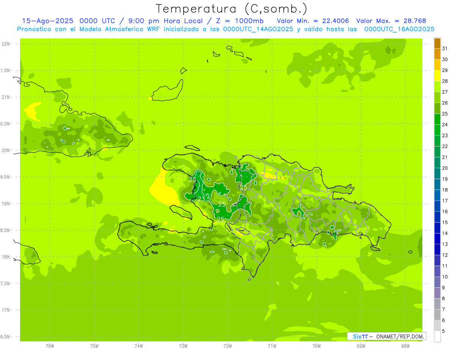Viewport: 455px width, 351px height.
Task: Click the "20" label on the color scale
Action: (445, 168)
